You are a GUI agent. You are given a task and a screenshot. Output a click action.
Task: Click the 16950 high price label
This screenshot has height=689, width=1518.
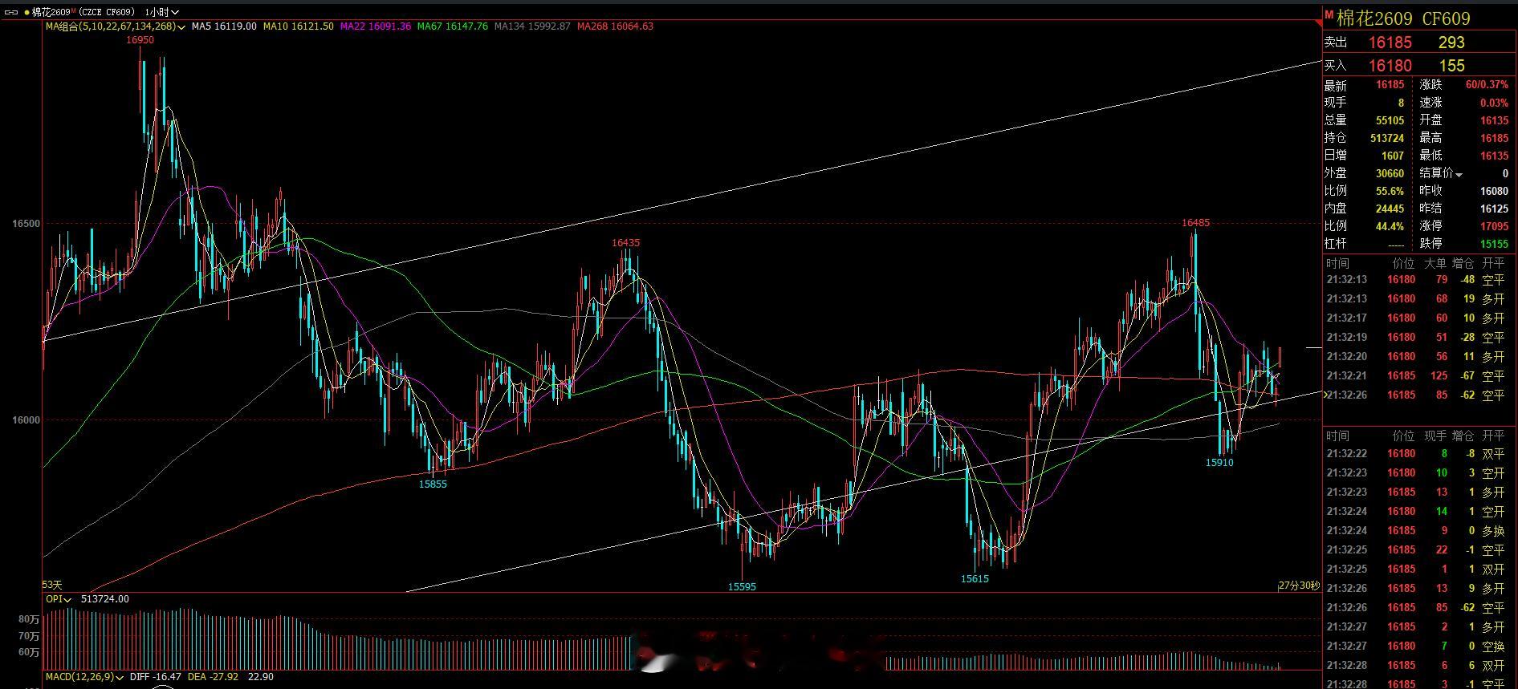[x=140, y=40]
